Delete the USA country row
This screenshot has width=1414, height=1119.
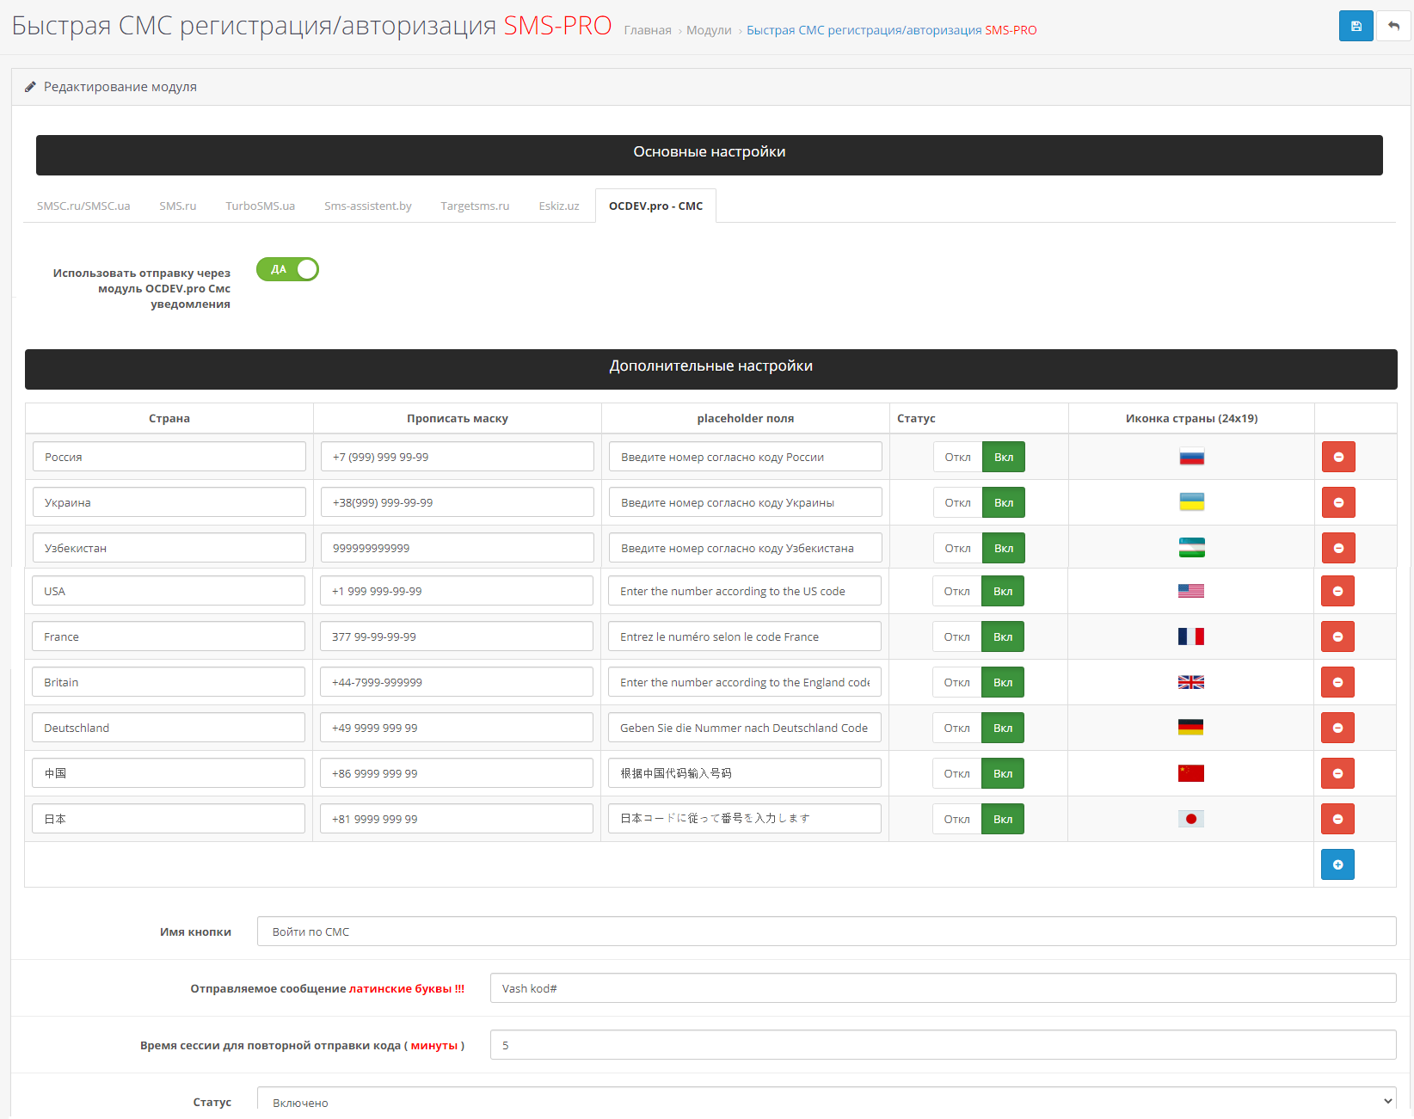1337,591
